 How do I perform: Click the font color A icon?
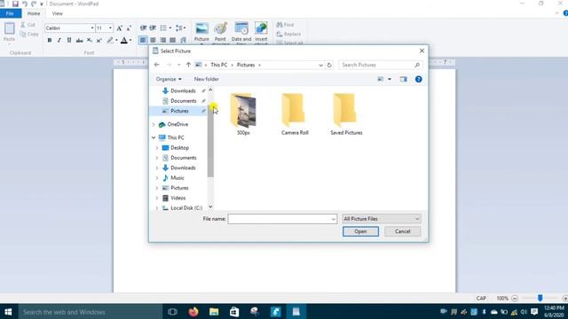[x=124, y=40]
